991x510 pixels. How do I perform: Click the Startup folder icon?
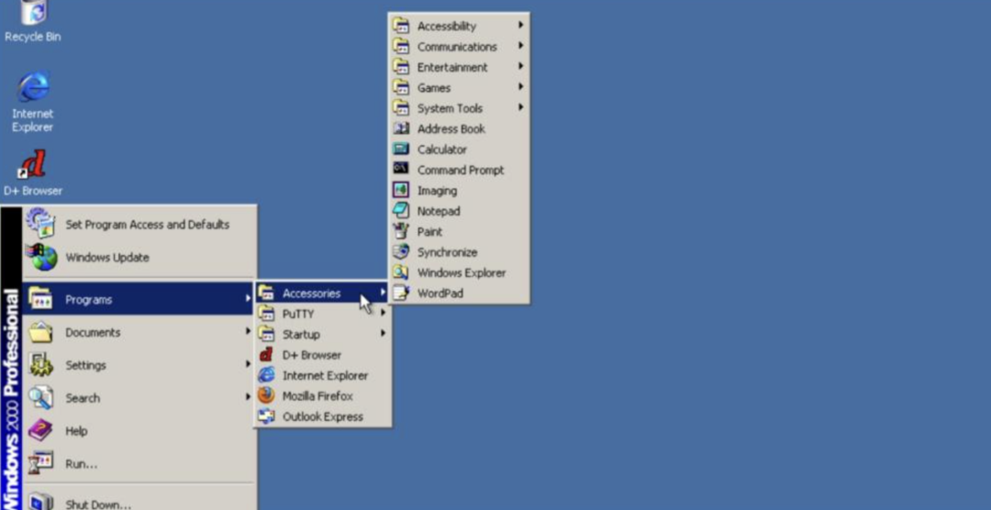tap(267, 334)
